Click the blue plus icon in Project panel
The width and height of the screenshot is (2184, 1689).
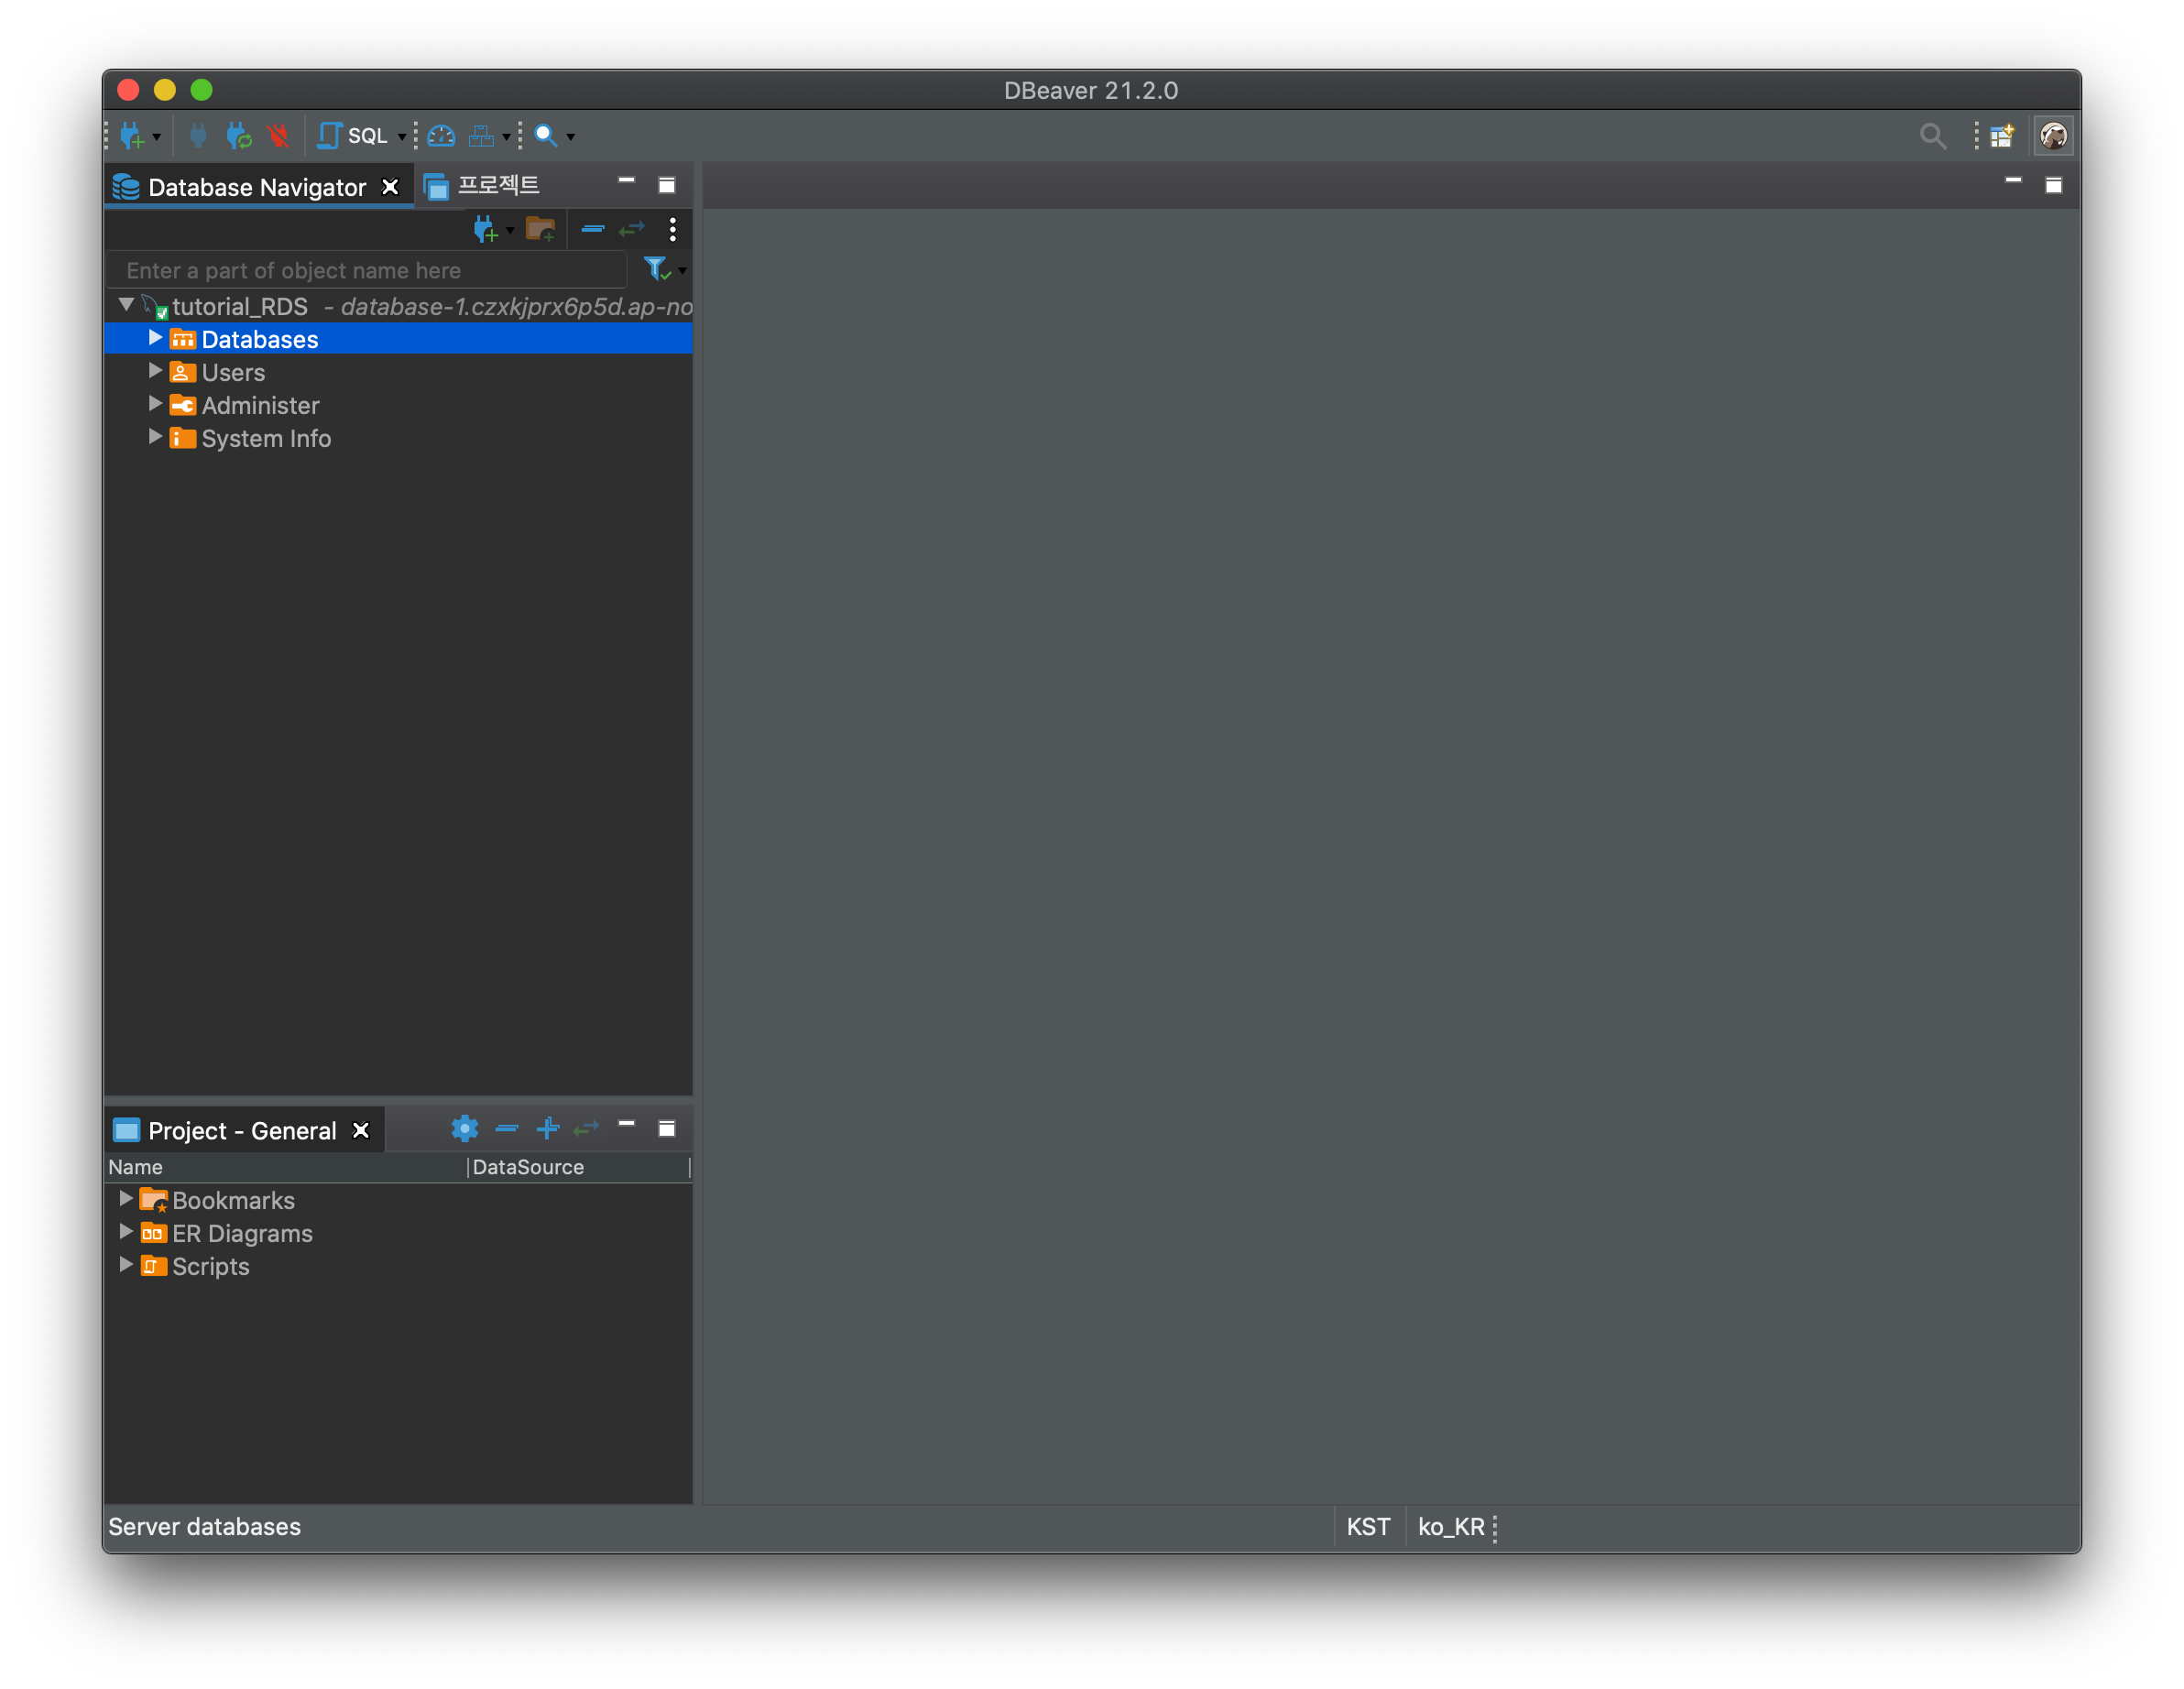coord(547,1129)
